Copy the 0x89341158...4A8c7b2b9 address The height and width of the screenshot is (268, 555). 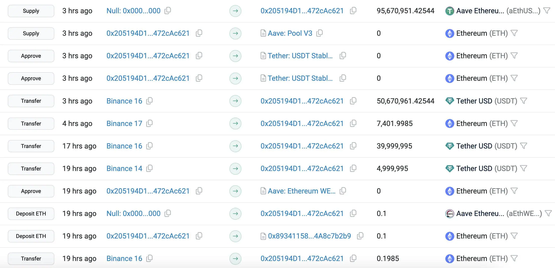(360, 236)
